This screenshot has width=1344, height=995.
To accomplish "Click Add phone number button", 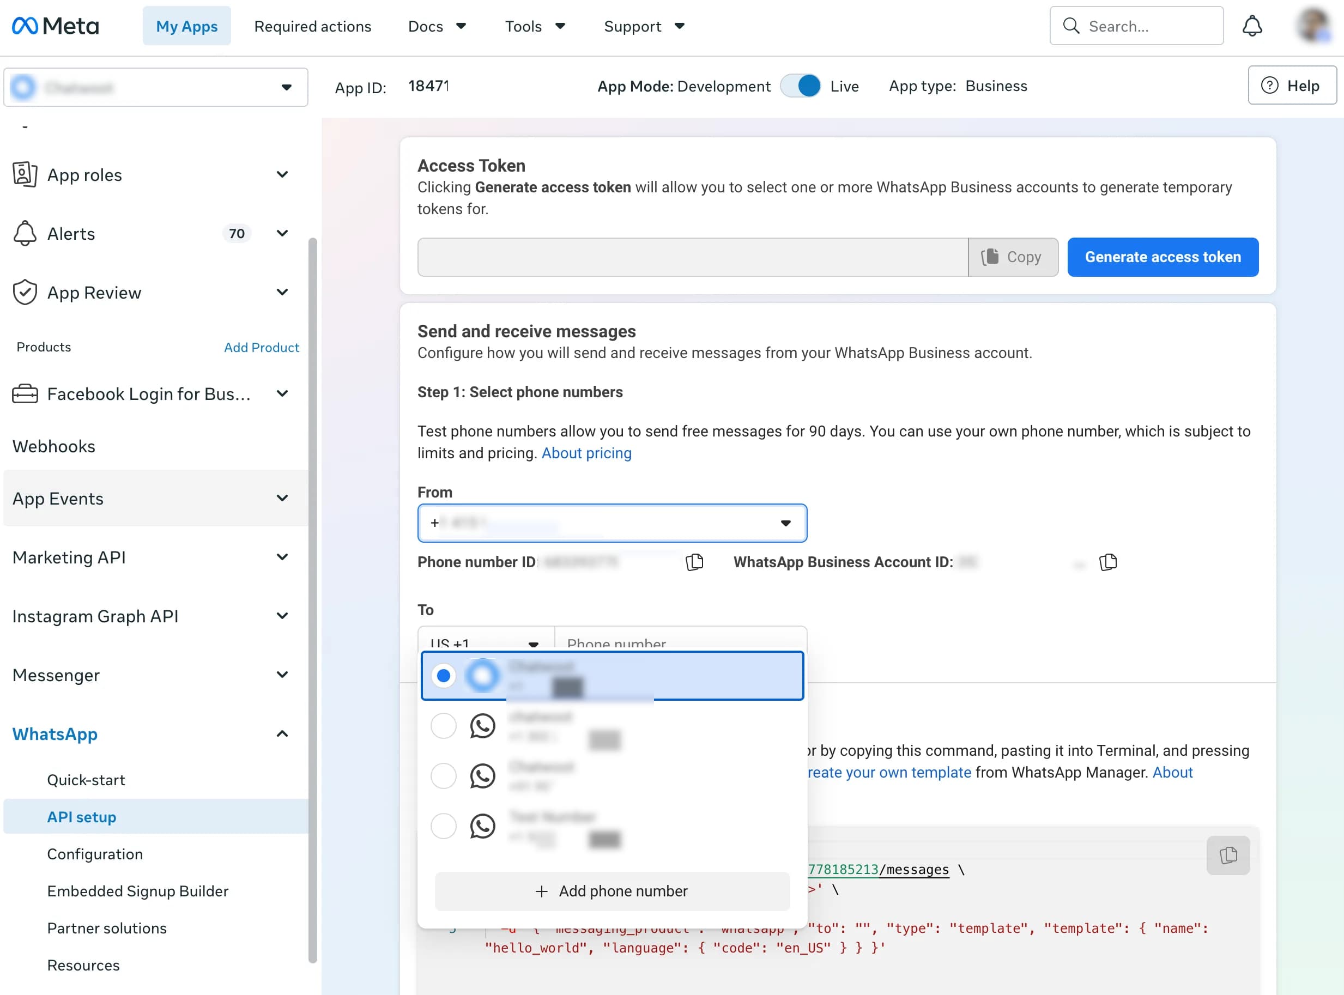I will pos(612,891).
